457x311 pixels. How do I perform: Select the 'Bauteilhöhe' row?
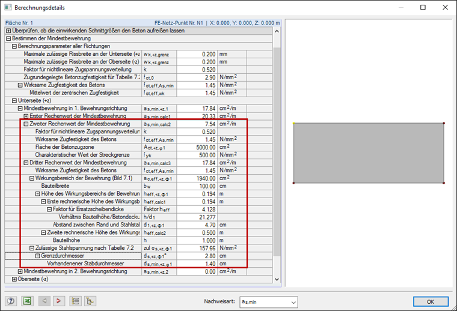[x=138, y=240]
